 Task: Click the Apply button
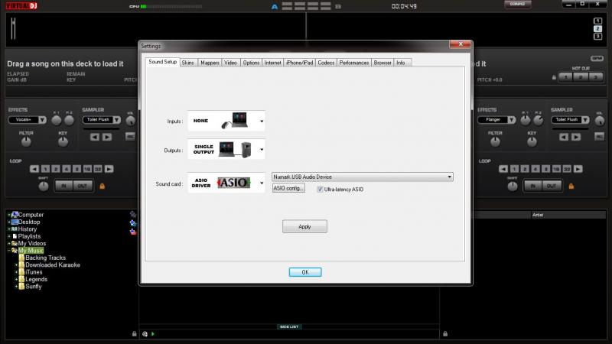pos(304,226)
